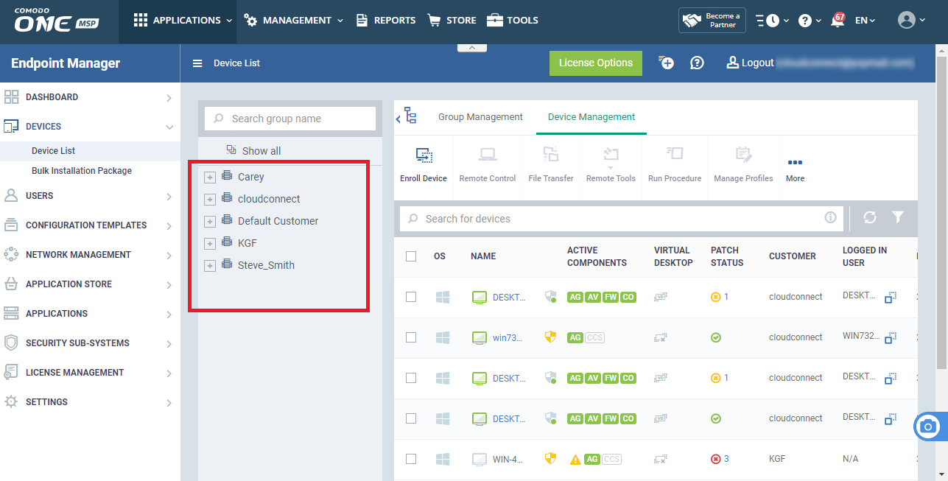
Task: View notifications bell with 67 badge
Action: 838,20
